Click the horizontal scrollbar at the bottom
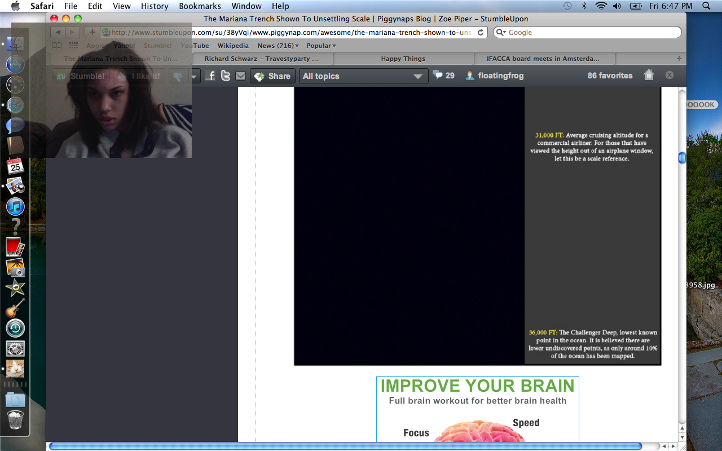 345,446
